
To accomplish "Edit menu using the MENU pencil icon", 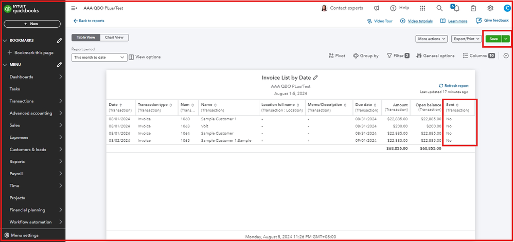I will click(59, 65).
